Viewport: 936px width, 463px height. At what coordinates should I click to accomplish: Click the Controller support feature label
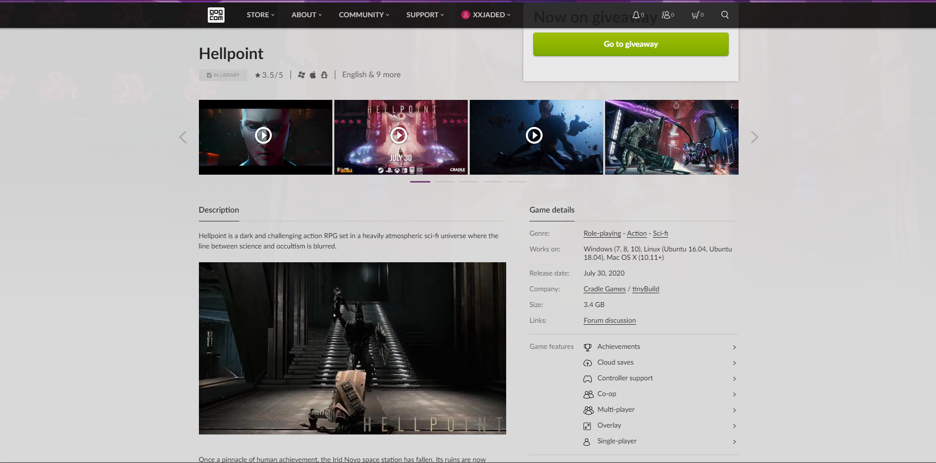625,378
